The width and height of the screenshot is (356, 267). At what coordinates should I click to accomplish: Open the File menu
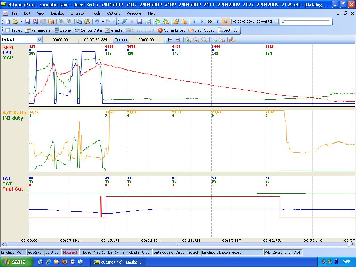[15, 13]
